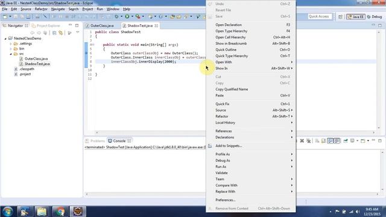Viewport: 386px width, 217px height.
Task: Click Collapse All icon in Navigator
Action: point(54,33)
